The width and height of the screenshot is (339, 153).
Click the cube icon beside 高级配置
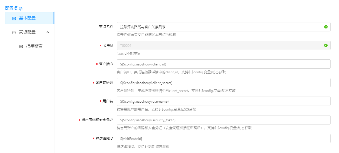(x=14, y=33)
